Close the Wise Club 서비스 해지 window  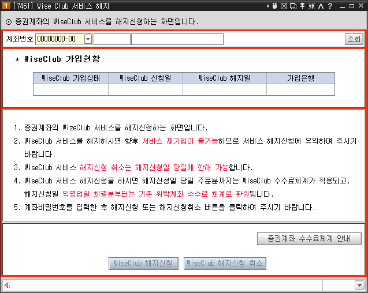pos(361,6)
